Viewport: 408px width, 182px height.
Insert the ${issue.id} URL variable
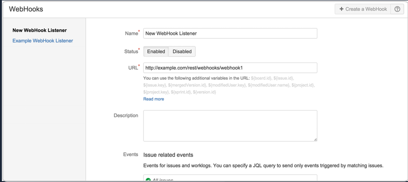pyautogui.click(x=284, y=78)
